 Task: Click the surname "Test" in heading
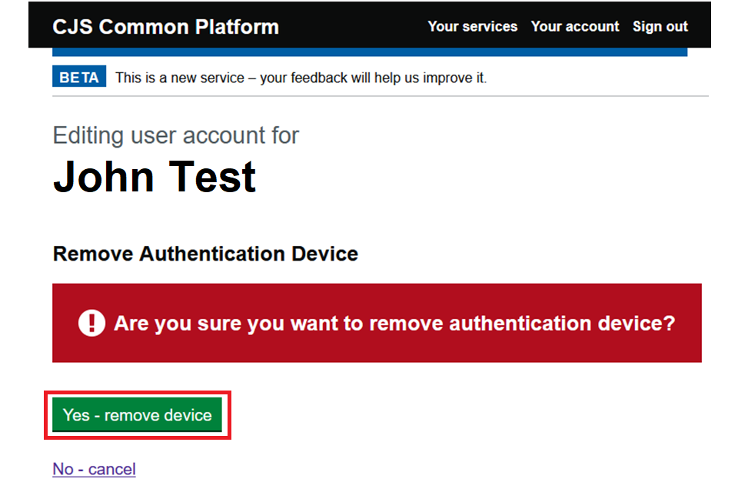click(213, 176)
